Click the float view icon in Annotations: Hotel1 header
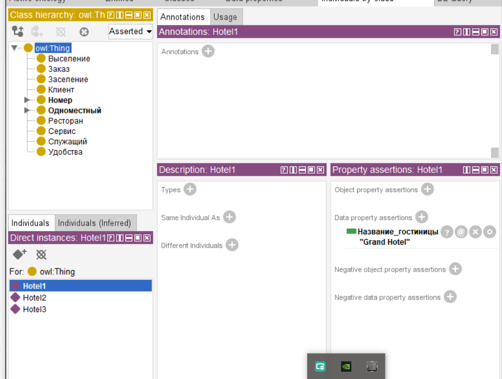The height and width of the screenshot is (379, 502). (485, 32)
